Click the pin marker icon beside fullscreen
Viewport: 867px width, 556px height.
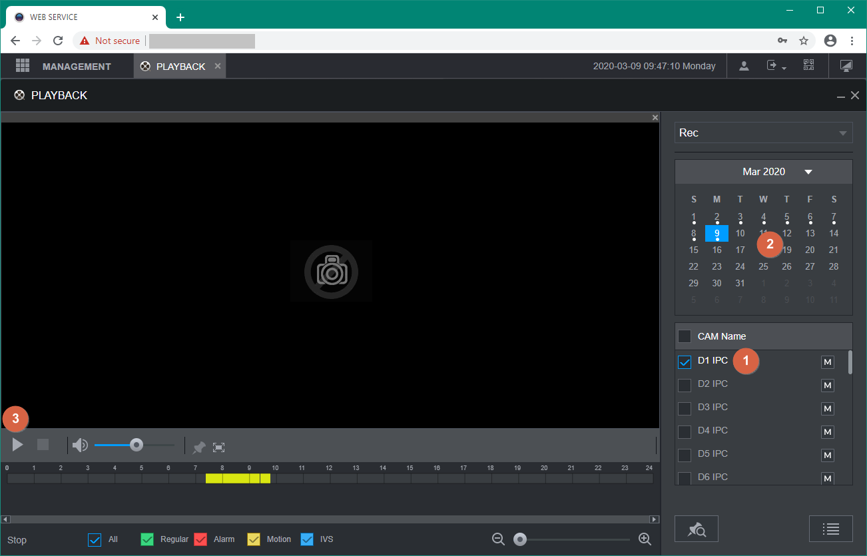click(x=198, y=447)
